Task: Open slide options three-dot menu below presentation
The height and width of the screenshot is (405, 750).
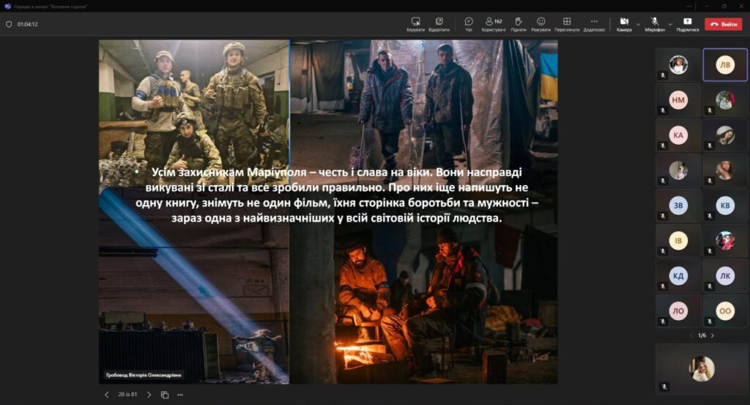Action: tap(180, 395)
